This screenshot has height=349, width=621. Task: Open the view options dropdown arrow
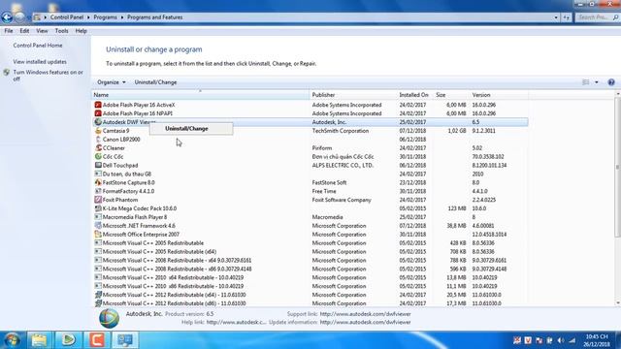[x=597, y=82]
